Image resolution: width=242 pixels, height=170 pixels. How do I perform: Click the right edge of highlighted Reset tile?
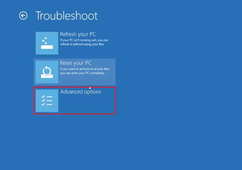coord(115,72)
